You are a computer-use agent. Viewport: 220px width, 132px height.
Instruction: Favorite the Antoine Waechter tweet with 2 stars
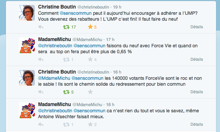[x=90, y=124]
